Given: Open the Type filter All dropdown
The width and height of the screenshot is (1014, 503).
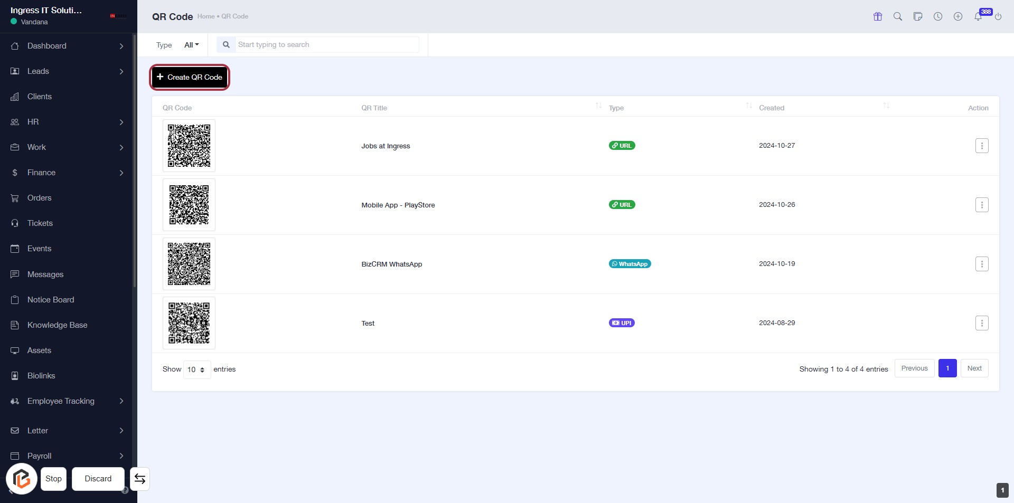Looking at the screenshot, I should pos(191,45).
